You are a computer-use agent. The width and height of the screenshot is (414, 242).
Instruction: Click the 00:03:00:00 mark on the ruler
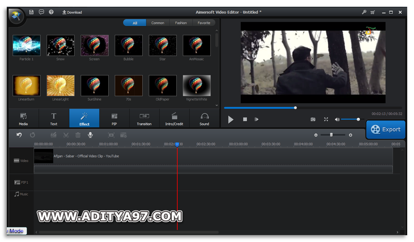coord(238,144)
